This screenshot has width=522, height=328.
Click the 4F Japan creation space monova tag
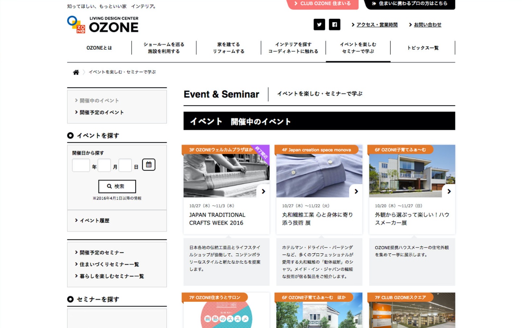tap(316, 150)
